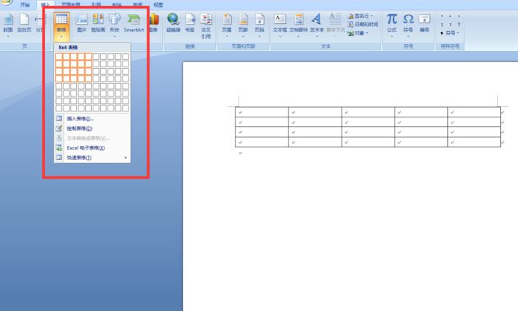This screenshot has height=311, width=518.
Task: Click the 公式 (Equation) pi icon
Action: coord(392,22)
